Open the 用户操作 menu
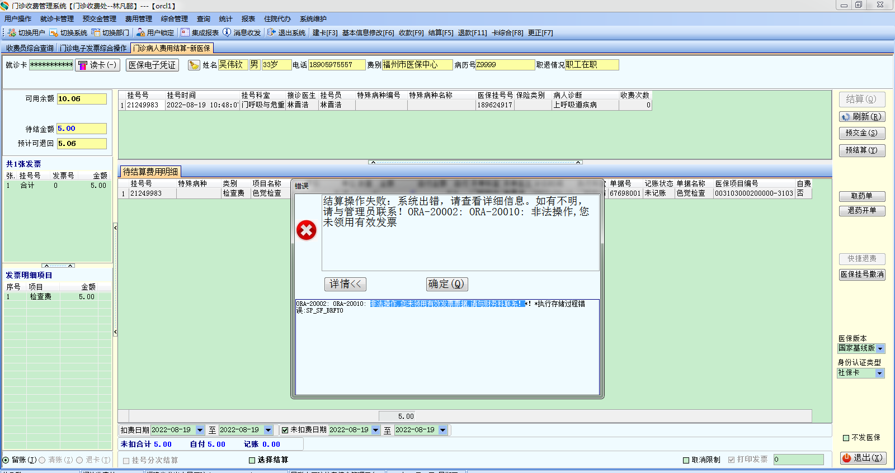895x473 pixels. pyautogui.click(x=18, y=19)
